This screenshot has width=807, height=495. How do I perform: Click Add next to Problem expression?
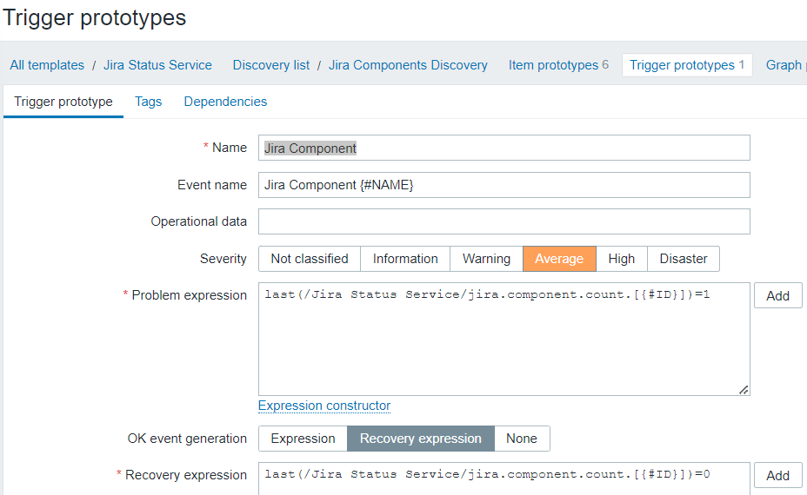tap(777, 296)
